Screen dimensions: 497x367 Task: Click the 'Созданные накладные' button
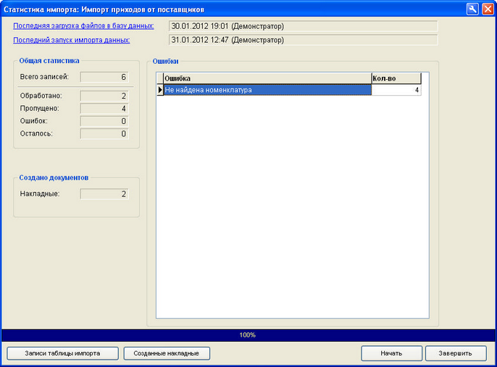tap(167, 353)
